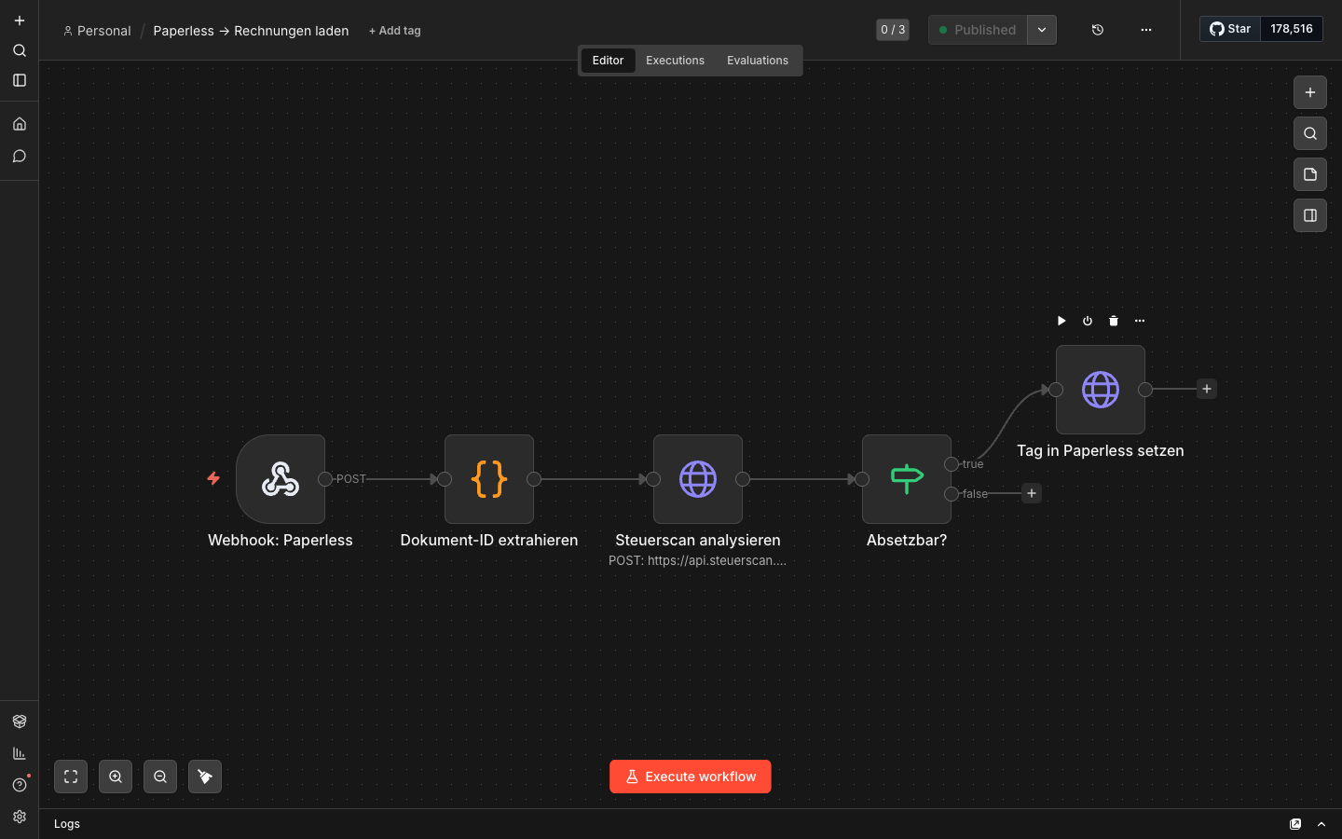Switch to the Executions tab
This screenshot has height=839, width=1342.
pyautogui.click(x=675, y=60)
